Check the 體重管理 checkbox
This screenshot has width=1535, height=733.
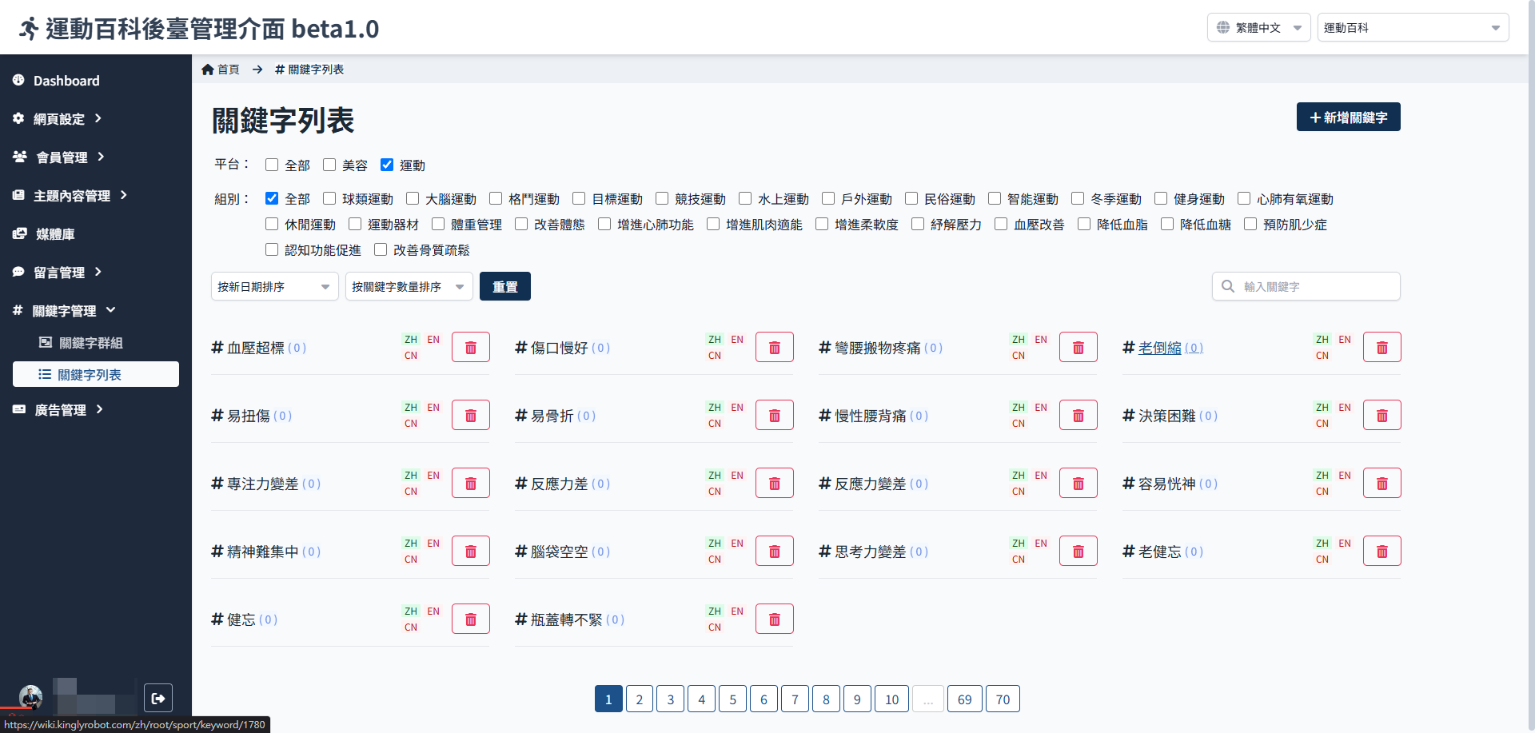[438, 224]
